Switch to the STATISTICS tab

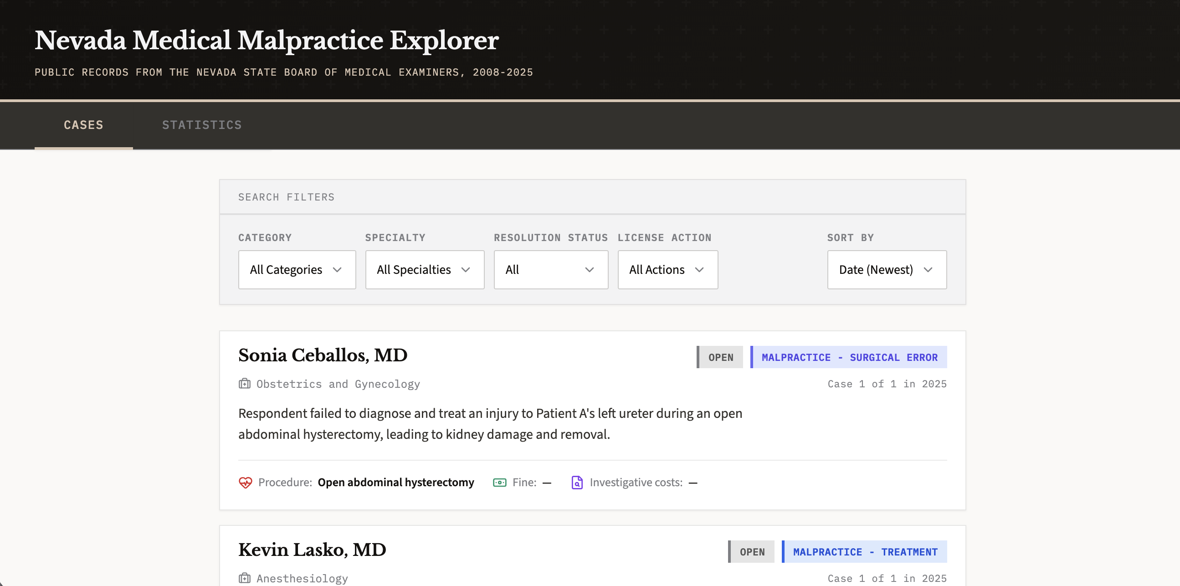tap(201, 124)
